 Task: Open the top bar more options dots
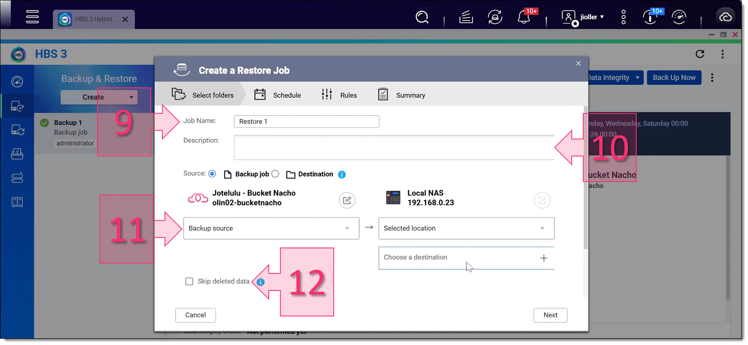[x=624, y=17]
